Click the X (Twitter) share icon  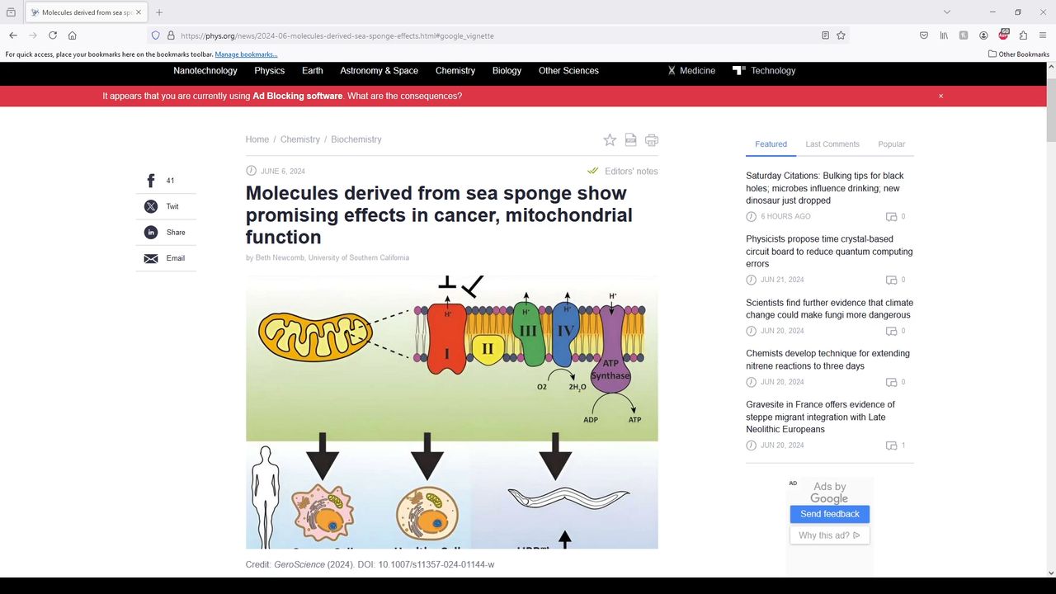coord(151,207)
